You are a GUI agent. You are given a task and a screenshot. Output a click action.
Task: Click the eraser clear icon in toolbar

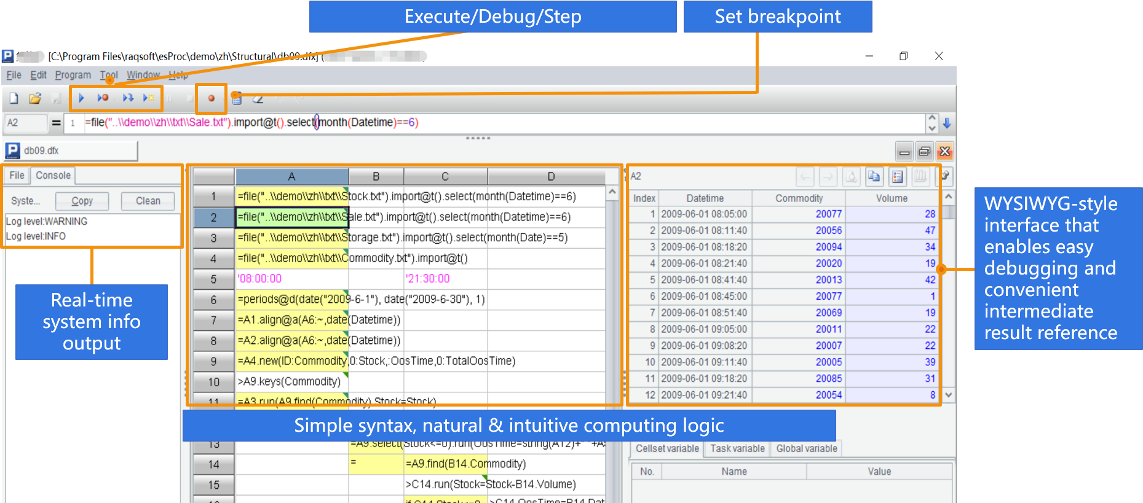(x=258, y=99)
